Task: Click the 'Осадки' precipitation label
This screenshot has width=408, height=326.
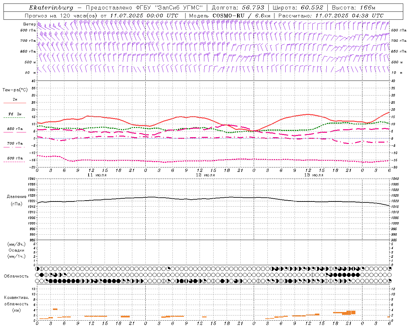Action: pos(17,250)
